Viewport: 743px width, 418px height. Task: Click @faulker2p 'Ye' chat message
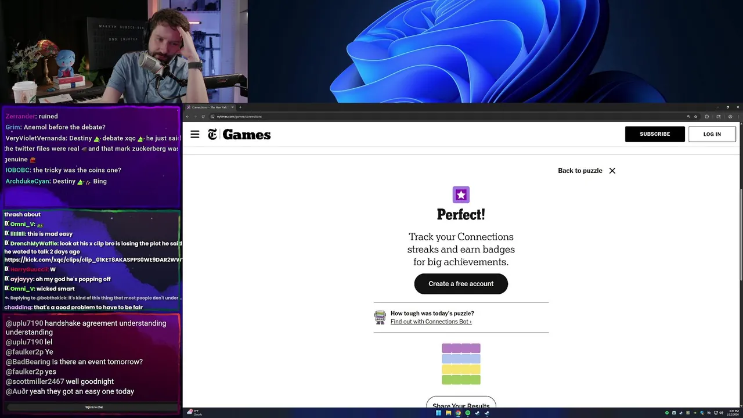29,352
